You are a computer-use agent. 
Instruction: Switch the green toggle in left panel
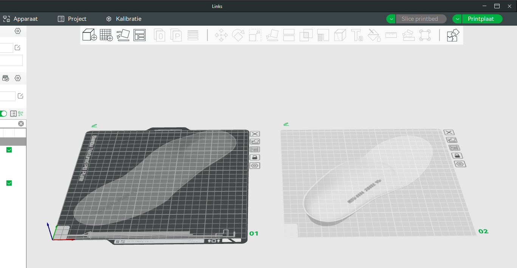[x=3, y=114]
